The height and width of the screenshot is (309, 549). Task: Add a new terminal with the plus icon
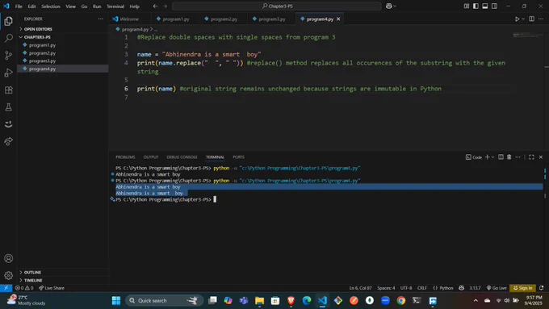pos(487,157)
